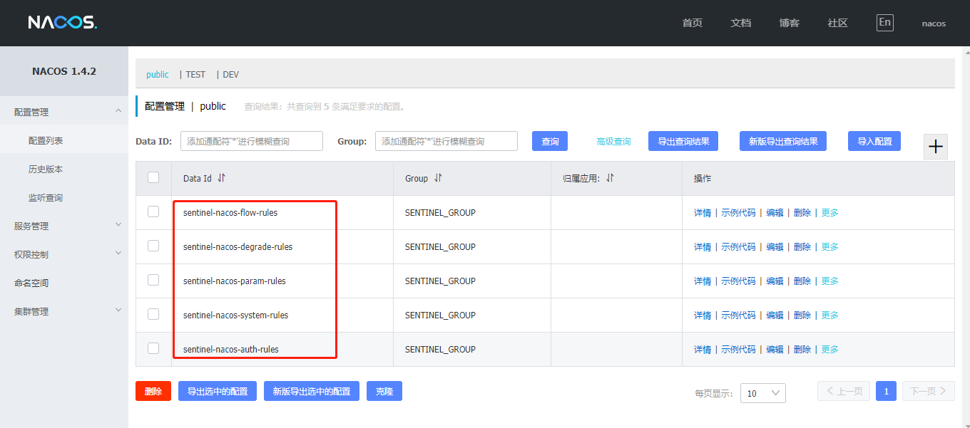Go to 上一页 previous page
970x428 pixels.
click(844, 391)
